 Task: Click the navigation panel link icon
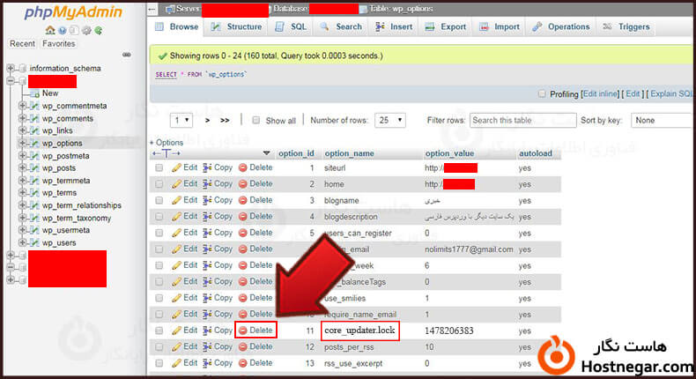126,55
